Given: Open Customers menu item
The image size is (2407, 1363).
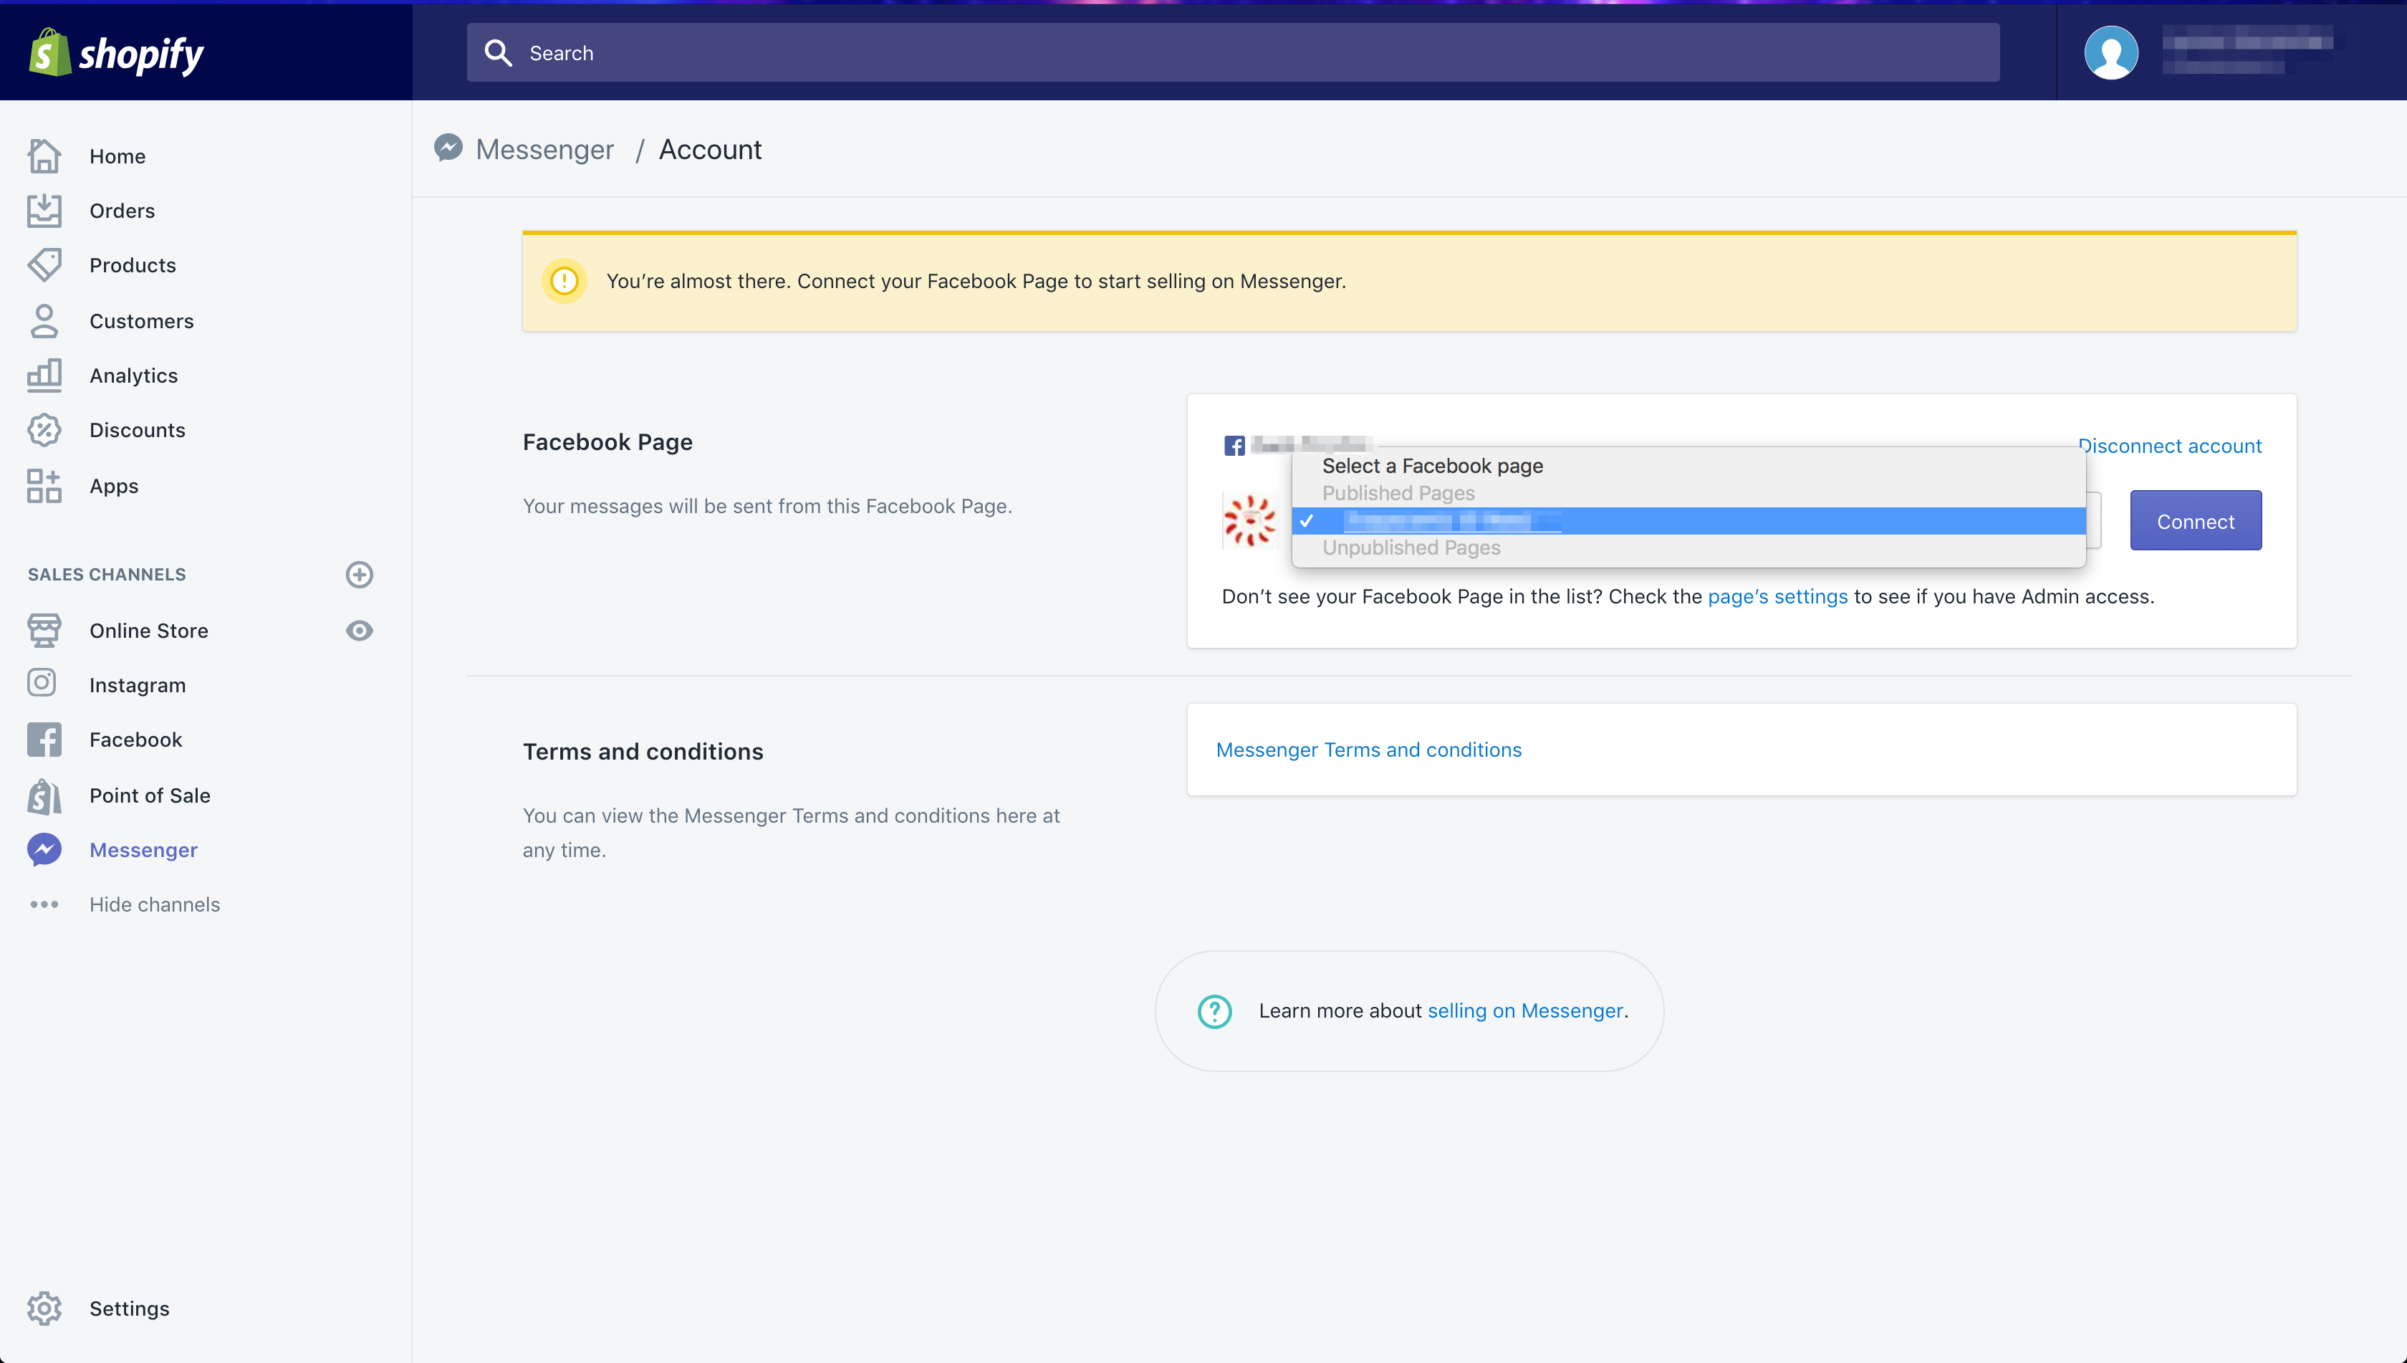Looking at the screenshot, I should point(141,321).
